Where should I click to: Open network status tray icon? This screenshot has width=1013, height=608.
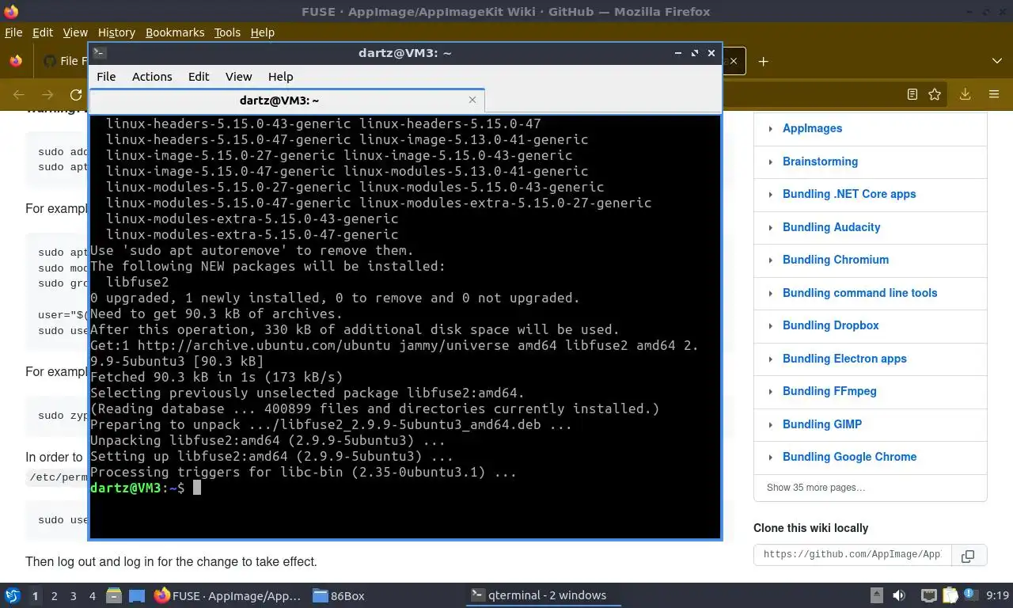pos(928,595)
